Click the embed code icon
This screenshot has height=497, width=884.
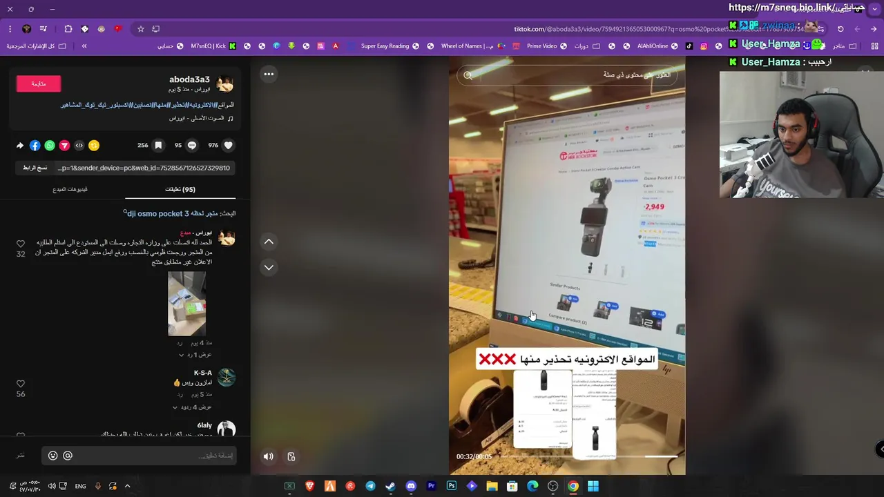(x=79, y=146)
